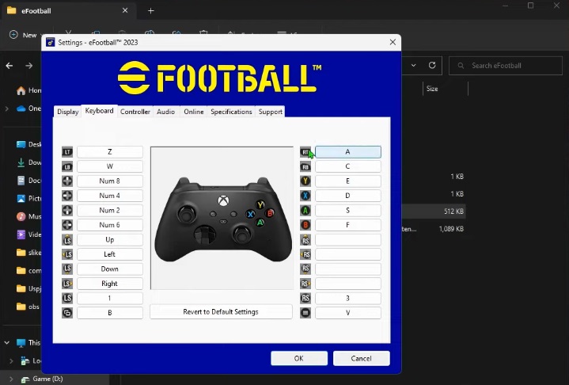Click the Xbox controller image
The image size is (569, 385).
pos(223,219)
